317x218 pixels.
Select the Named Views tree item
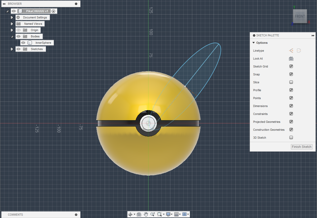tap(30, 24)
